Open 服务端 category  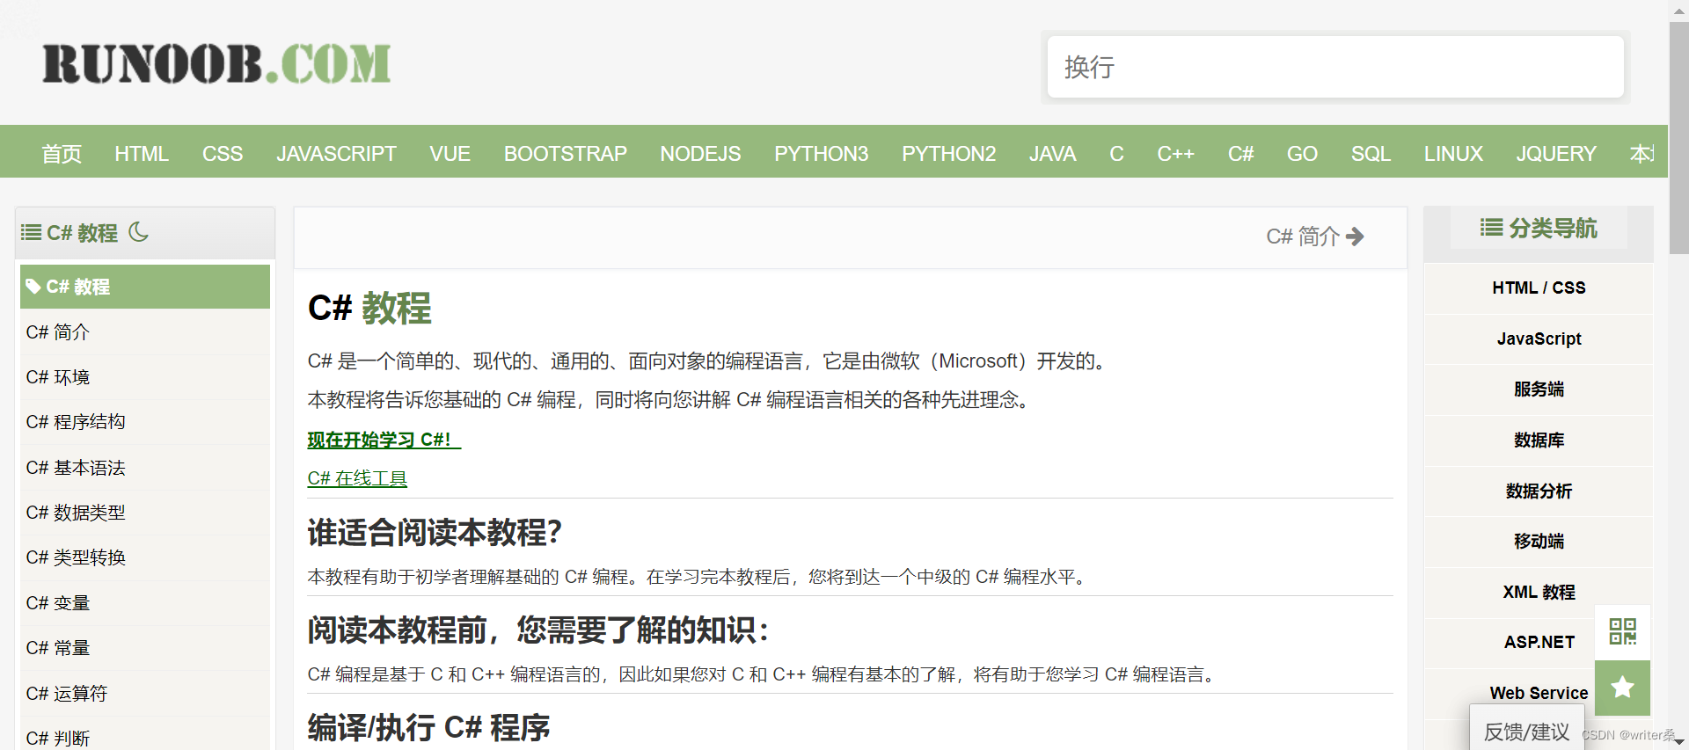tap(1539, 390)
